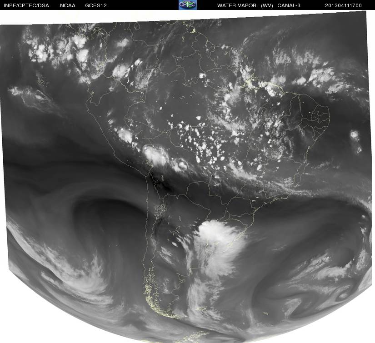Screen dimensions: 375x343
Task: Click the 201304111700 timestamp
Action: tap(343, 5)
